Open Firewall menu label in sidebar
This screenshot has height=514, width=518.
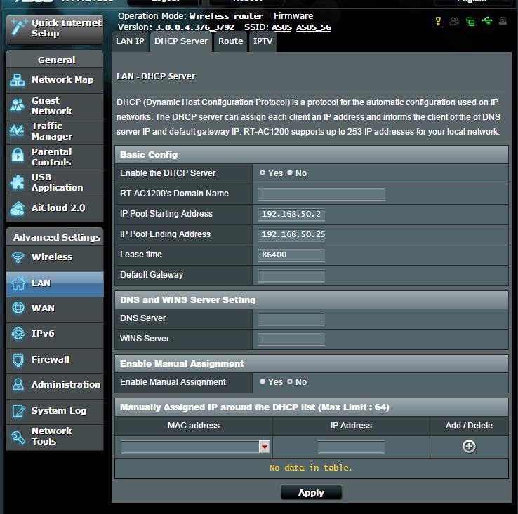click(51, 360)
